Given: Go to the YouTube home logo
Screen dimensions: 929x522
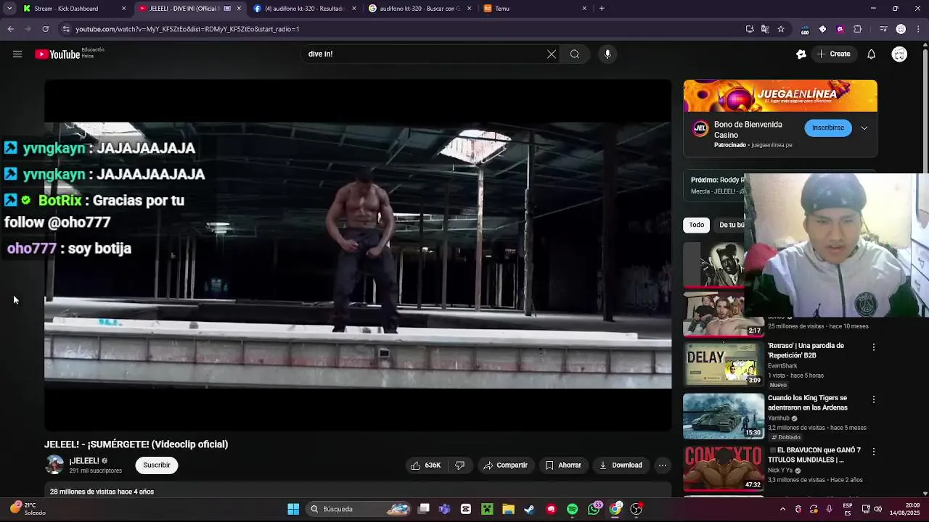Looking at the screenshot, I should (x=58, y=54).
